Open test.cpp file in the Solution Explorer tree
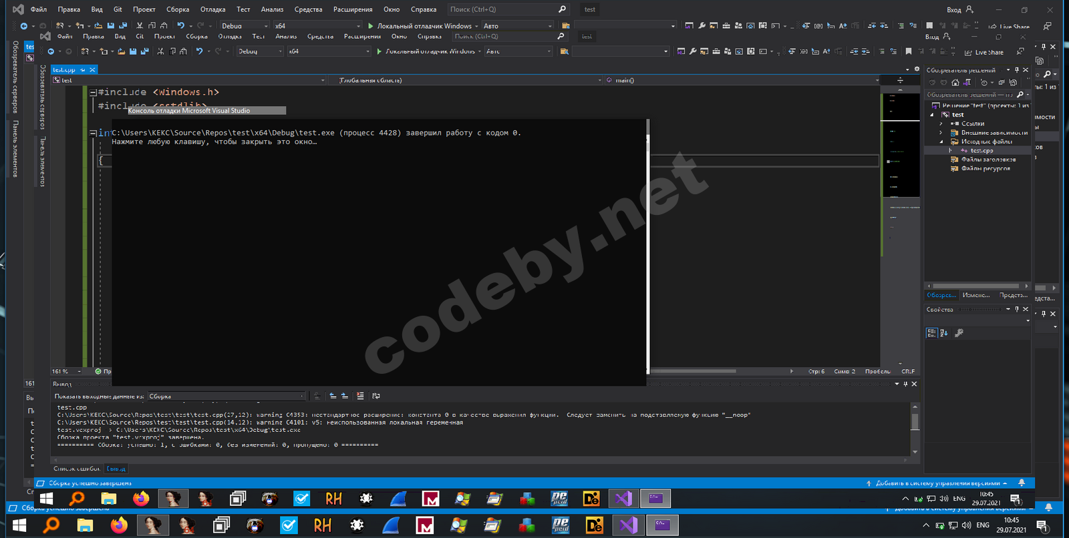 (981, 151)
